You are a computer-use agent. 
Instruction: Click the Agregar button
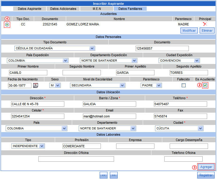click(206, 167)
